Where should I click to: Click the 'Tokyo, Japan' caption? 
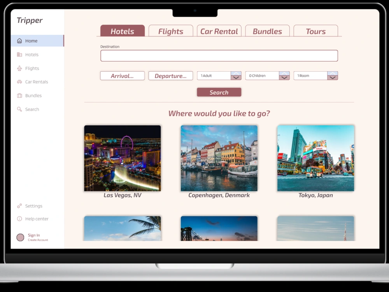[x=315, y=195]
